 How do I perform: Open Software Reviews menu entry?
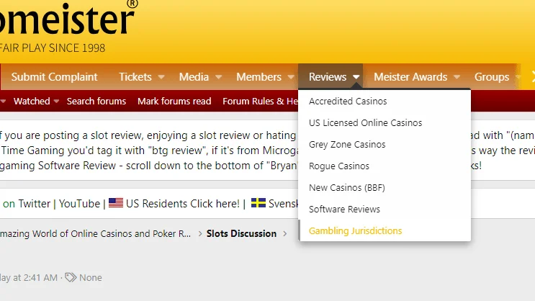pyautogui.click(x=385, y=209)
